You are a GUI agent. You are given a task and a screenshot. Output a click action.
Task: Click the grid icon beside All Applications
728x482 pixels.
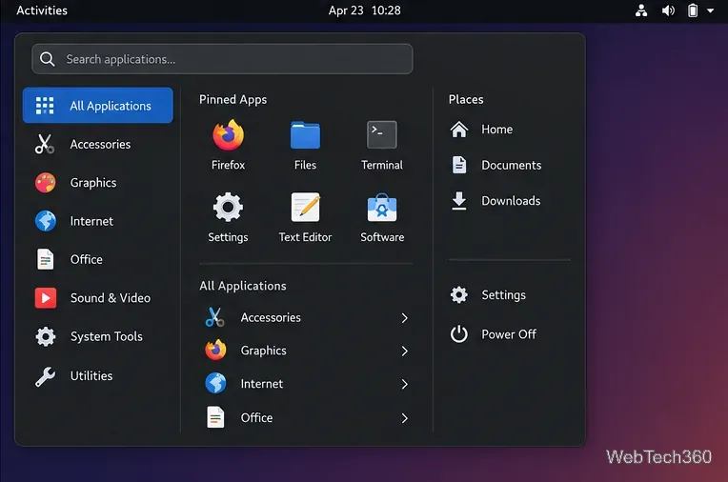[x=45, y=106]
